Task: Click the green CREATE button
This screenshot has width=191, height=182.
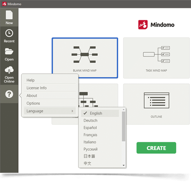Action: pyautogui.click(x=156, y=148)
